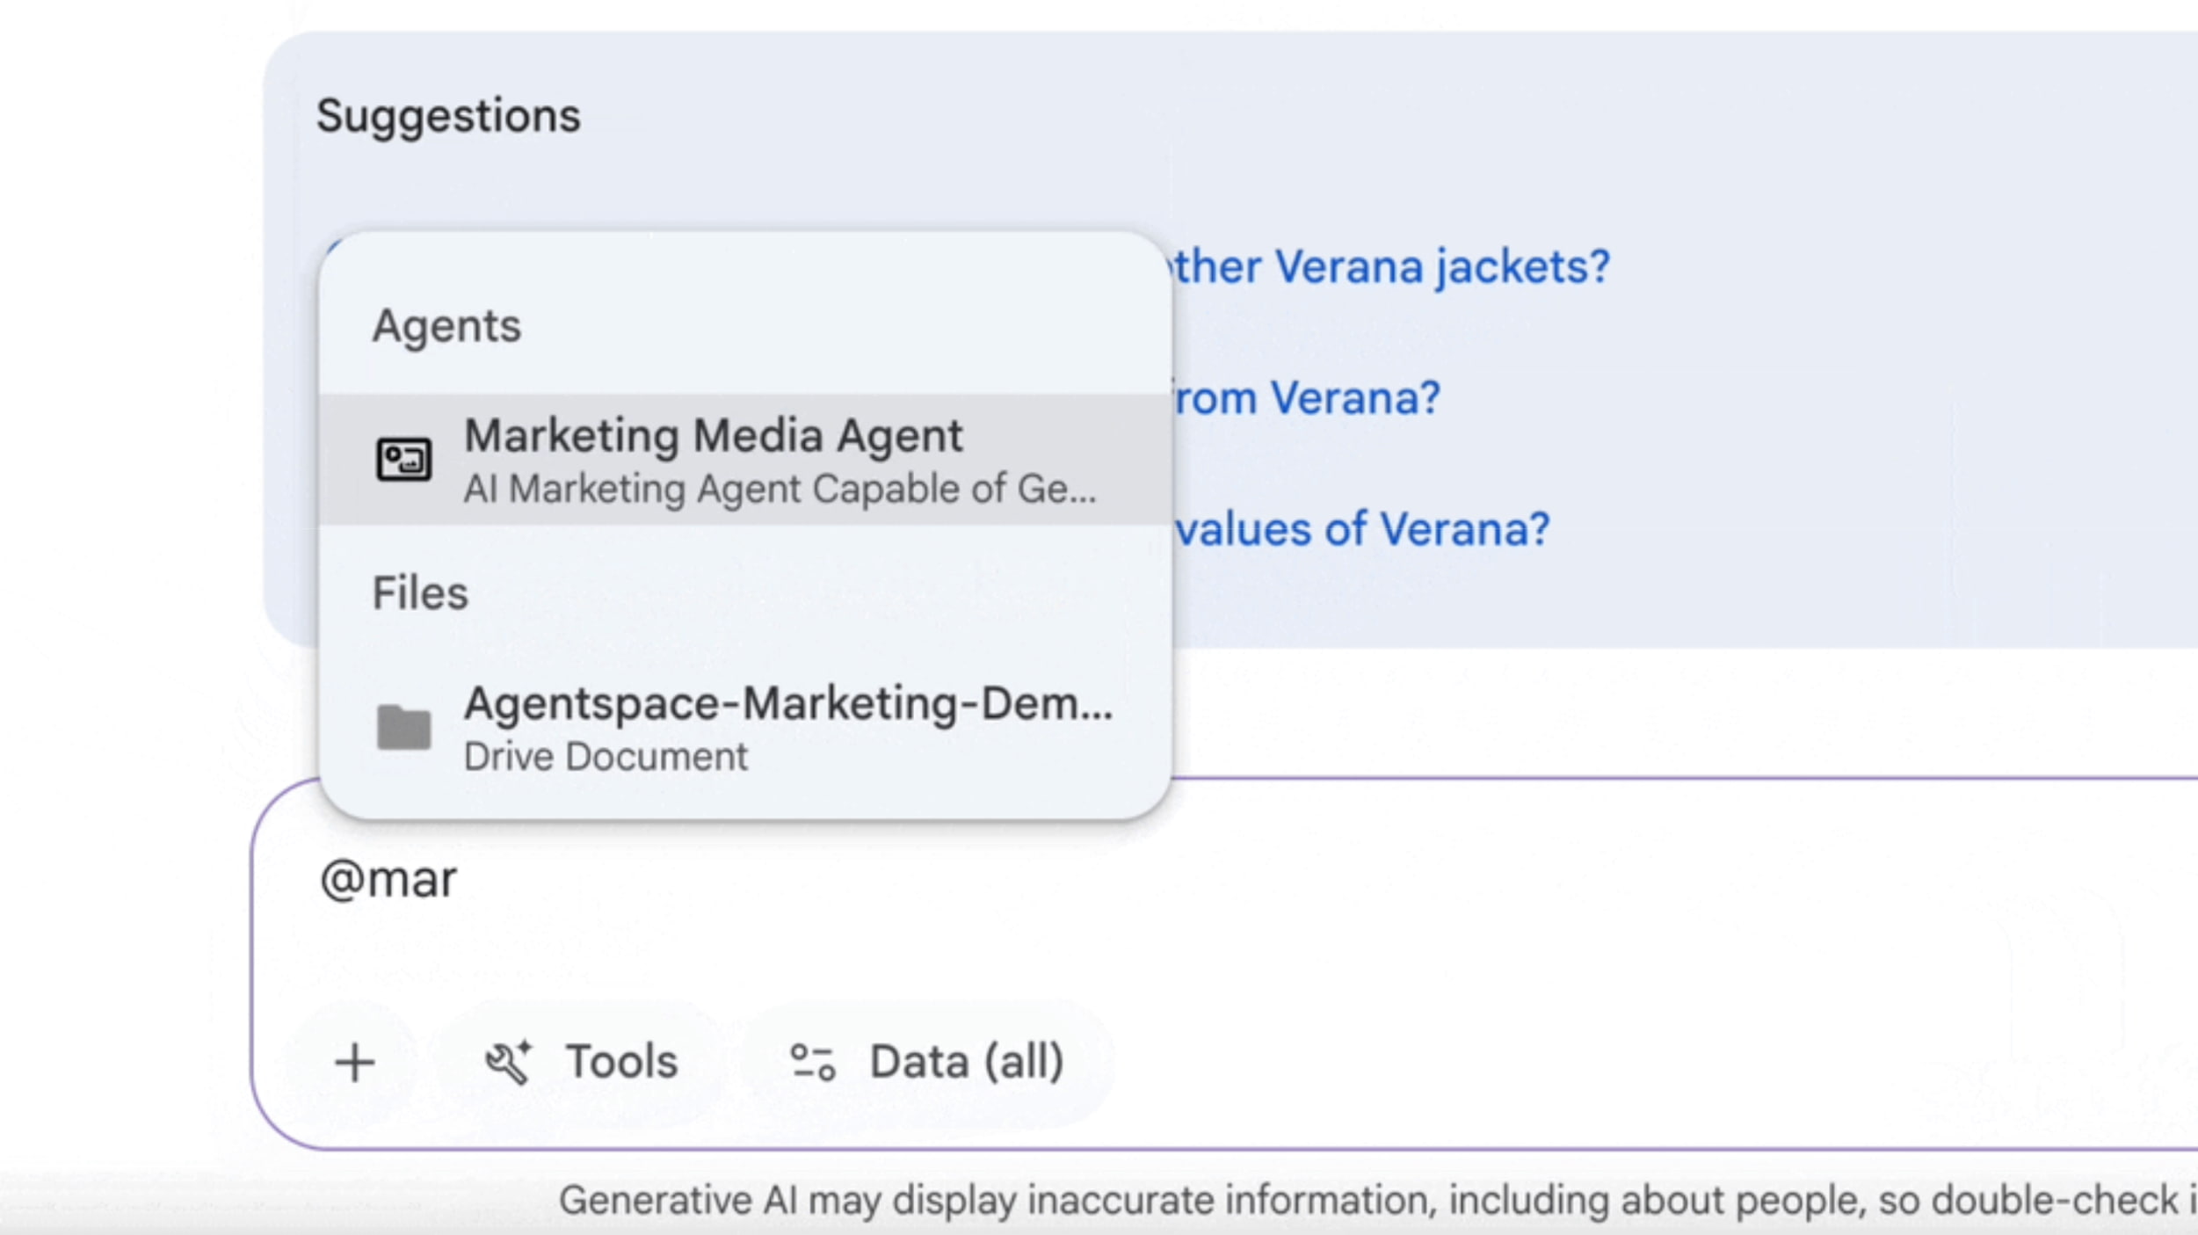
Task: Open the Tools button menu
Action: coord(582,1063)
